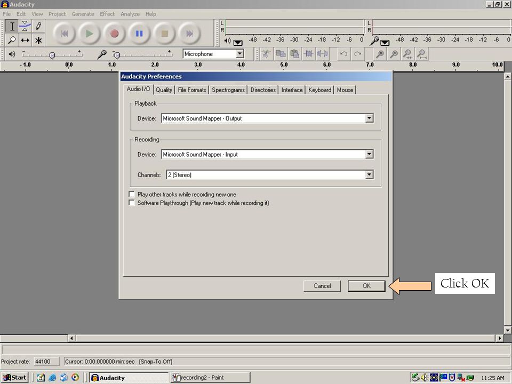Expand the Recording Device dropdown
512x384 pixels.
pyautogui.click(x=369, y=154)
